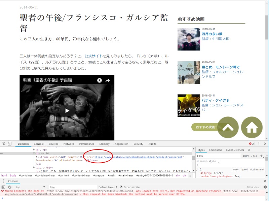Toggle the :hov element state button

(x=246, y=156)
